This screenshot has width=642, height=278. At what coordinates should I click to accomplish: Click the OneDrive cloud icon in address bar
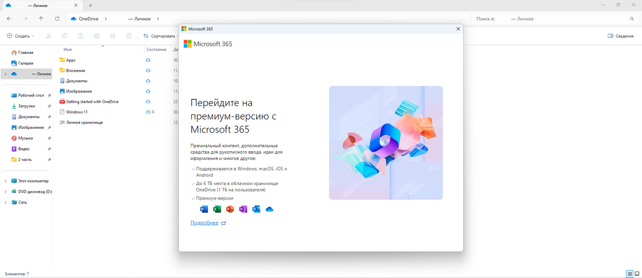tap(74, 19)
